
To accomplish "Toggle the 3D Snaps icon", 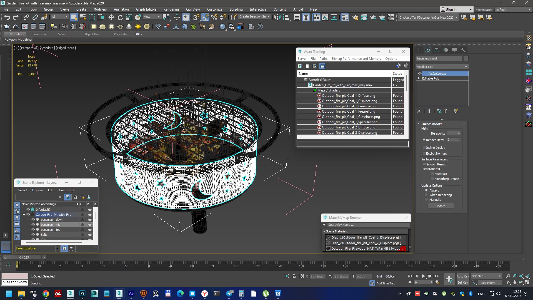I will (x=196, y=17).
